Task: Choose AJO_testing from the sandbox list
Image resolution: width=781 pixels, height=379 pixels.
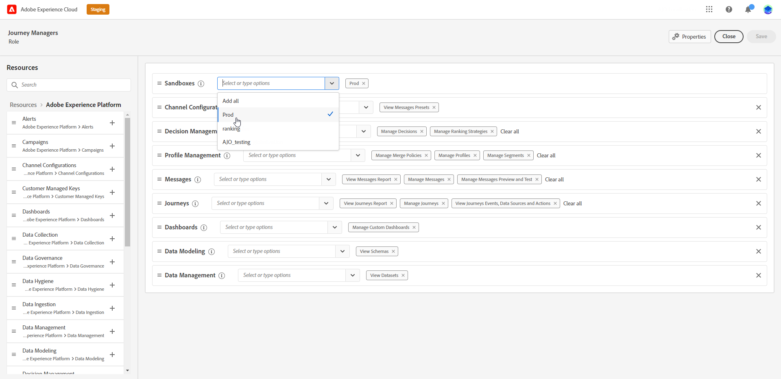Action: click(x=278, y=142)
